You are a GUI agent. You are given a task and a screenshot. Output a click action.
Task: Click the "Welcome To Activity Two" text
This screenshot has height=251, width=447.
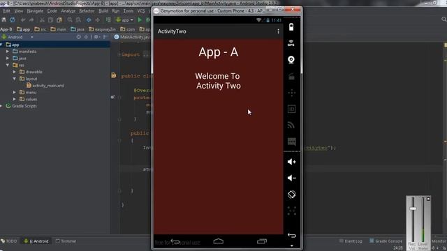218,81
